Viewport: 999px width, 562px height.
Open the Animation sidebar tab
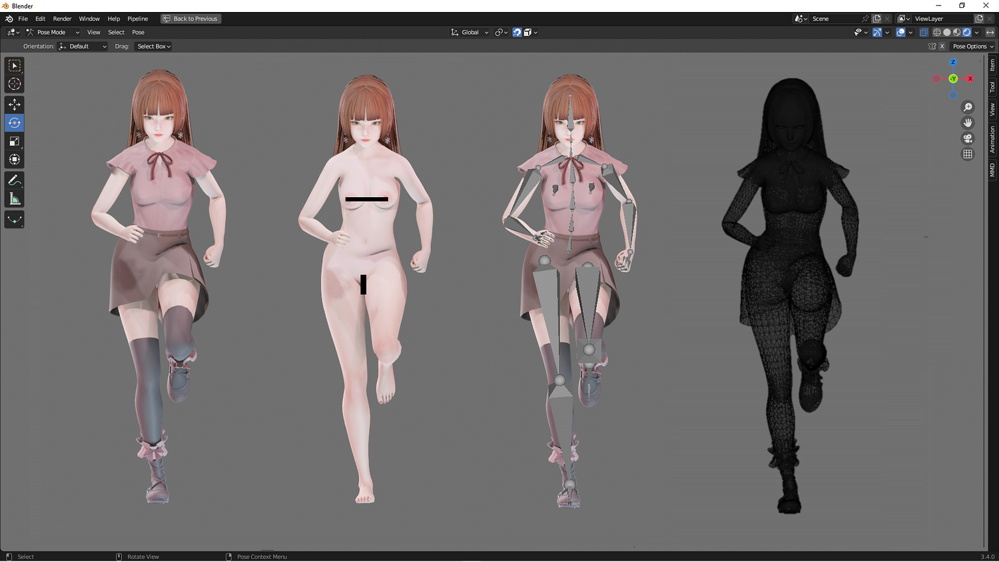click(992, 139)
